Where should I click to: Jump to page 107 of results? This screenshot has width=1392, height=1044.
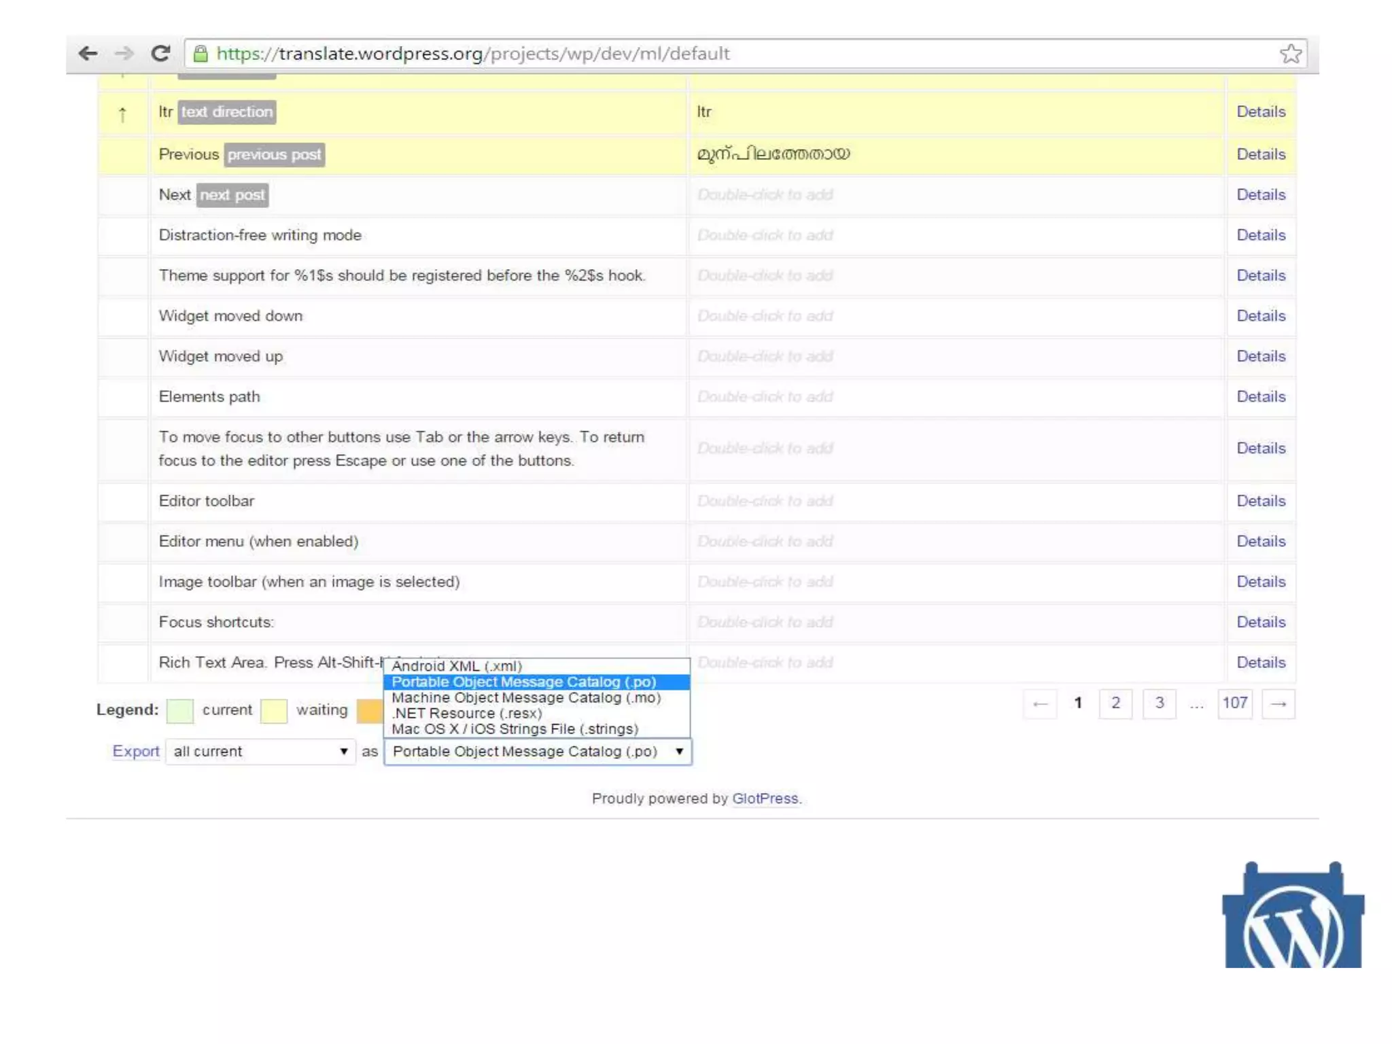click(1234, 703)
